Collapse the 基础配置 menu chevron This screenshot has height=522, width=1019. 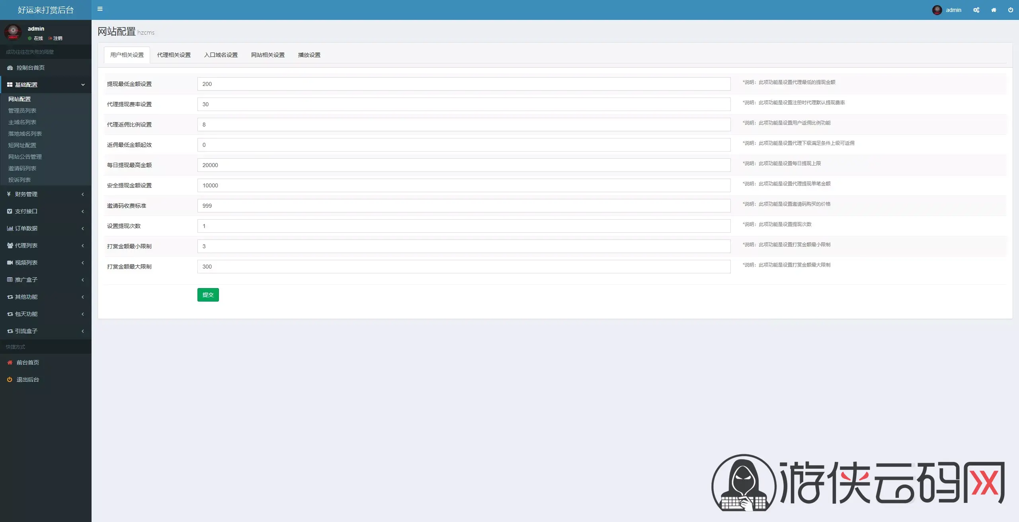click(x=83, y=85)
